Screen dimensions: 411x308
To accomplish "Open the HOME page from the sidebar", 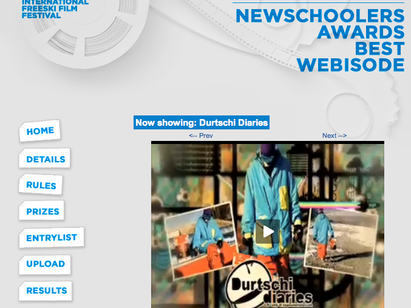I will click(x=39, y=131).
